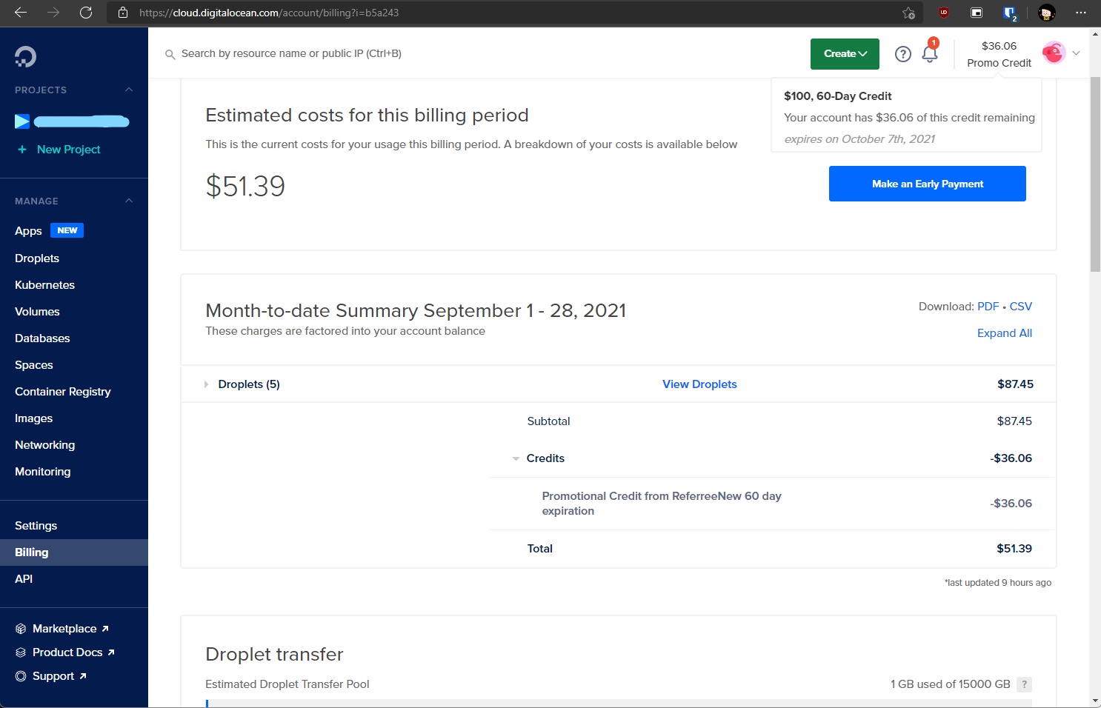Viewport: 1101px width, 708px height.
Task: Open the uBlock Origin extension icon
Action: coord(944,13)
